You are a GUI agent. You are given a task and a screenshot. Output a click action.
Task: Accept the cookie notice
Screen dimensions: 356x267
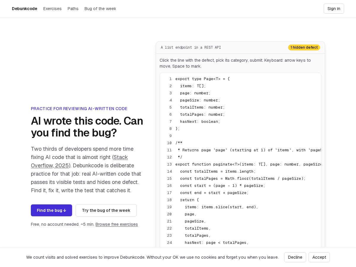(x=319, y=257)
